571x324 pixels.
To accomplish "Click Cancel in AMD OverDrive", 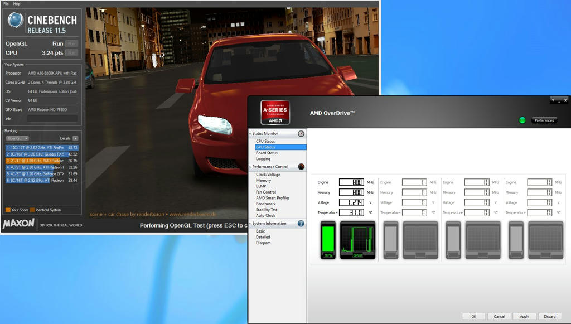I will point(499,316).
